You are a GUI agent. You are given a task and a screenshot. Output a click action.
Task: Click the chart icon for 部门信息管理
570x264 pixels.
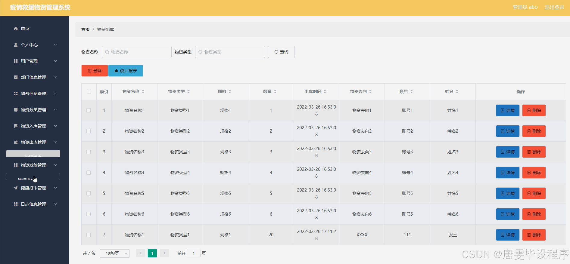16,77
